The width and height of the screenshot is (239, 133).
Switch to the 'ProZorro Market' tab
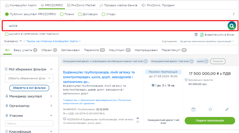click(x=81, y=5)
